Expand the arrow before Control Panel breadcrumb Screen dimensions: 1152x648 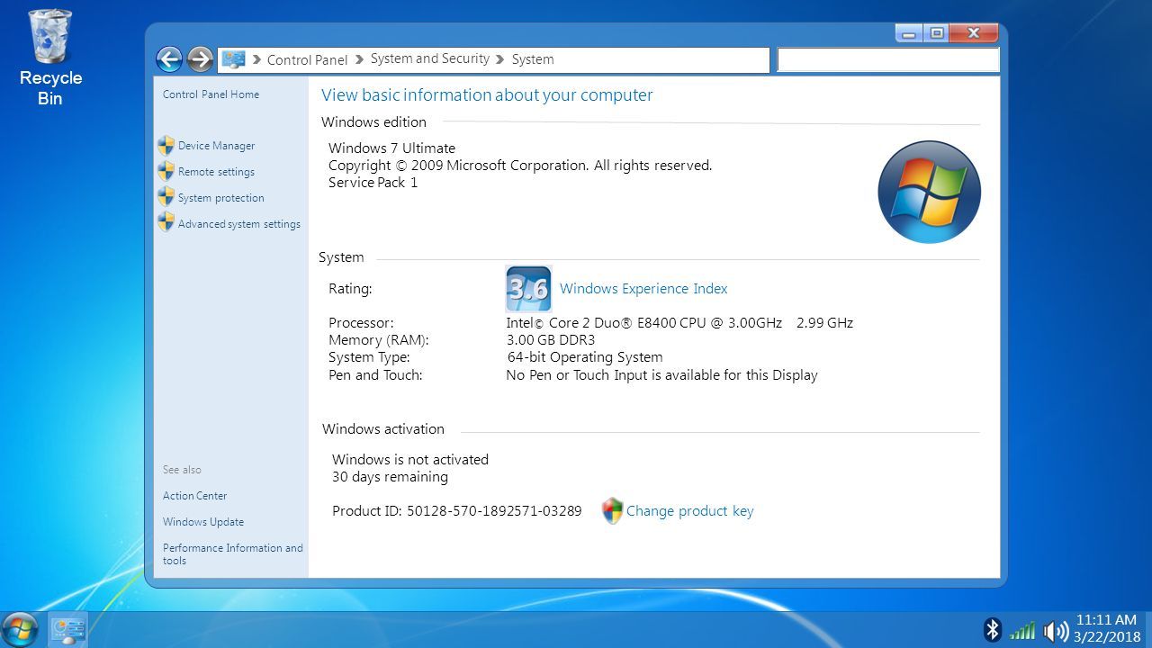click(256, 59)
